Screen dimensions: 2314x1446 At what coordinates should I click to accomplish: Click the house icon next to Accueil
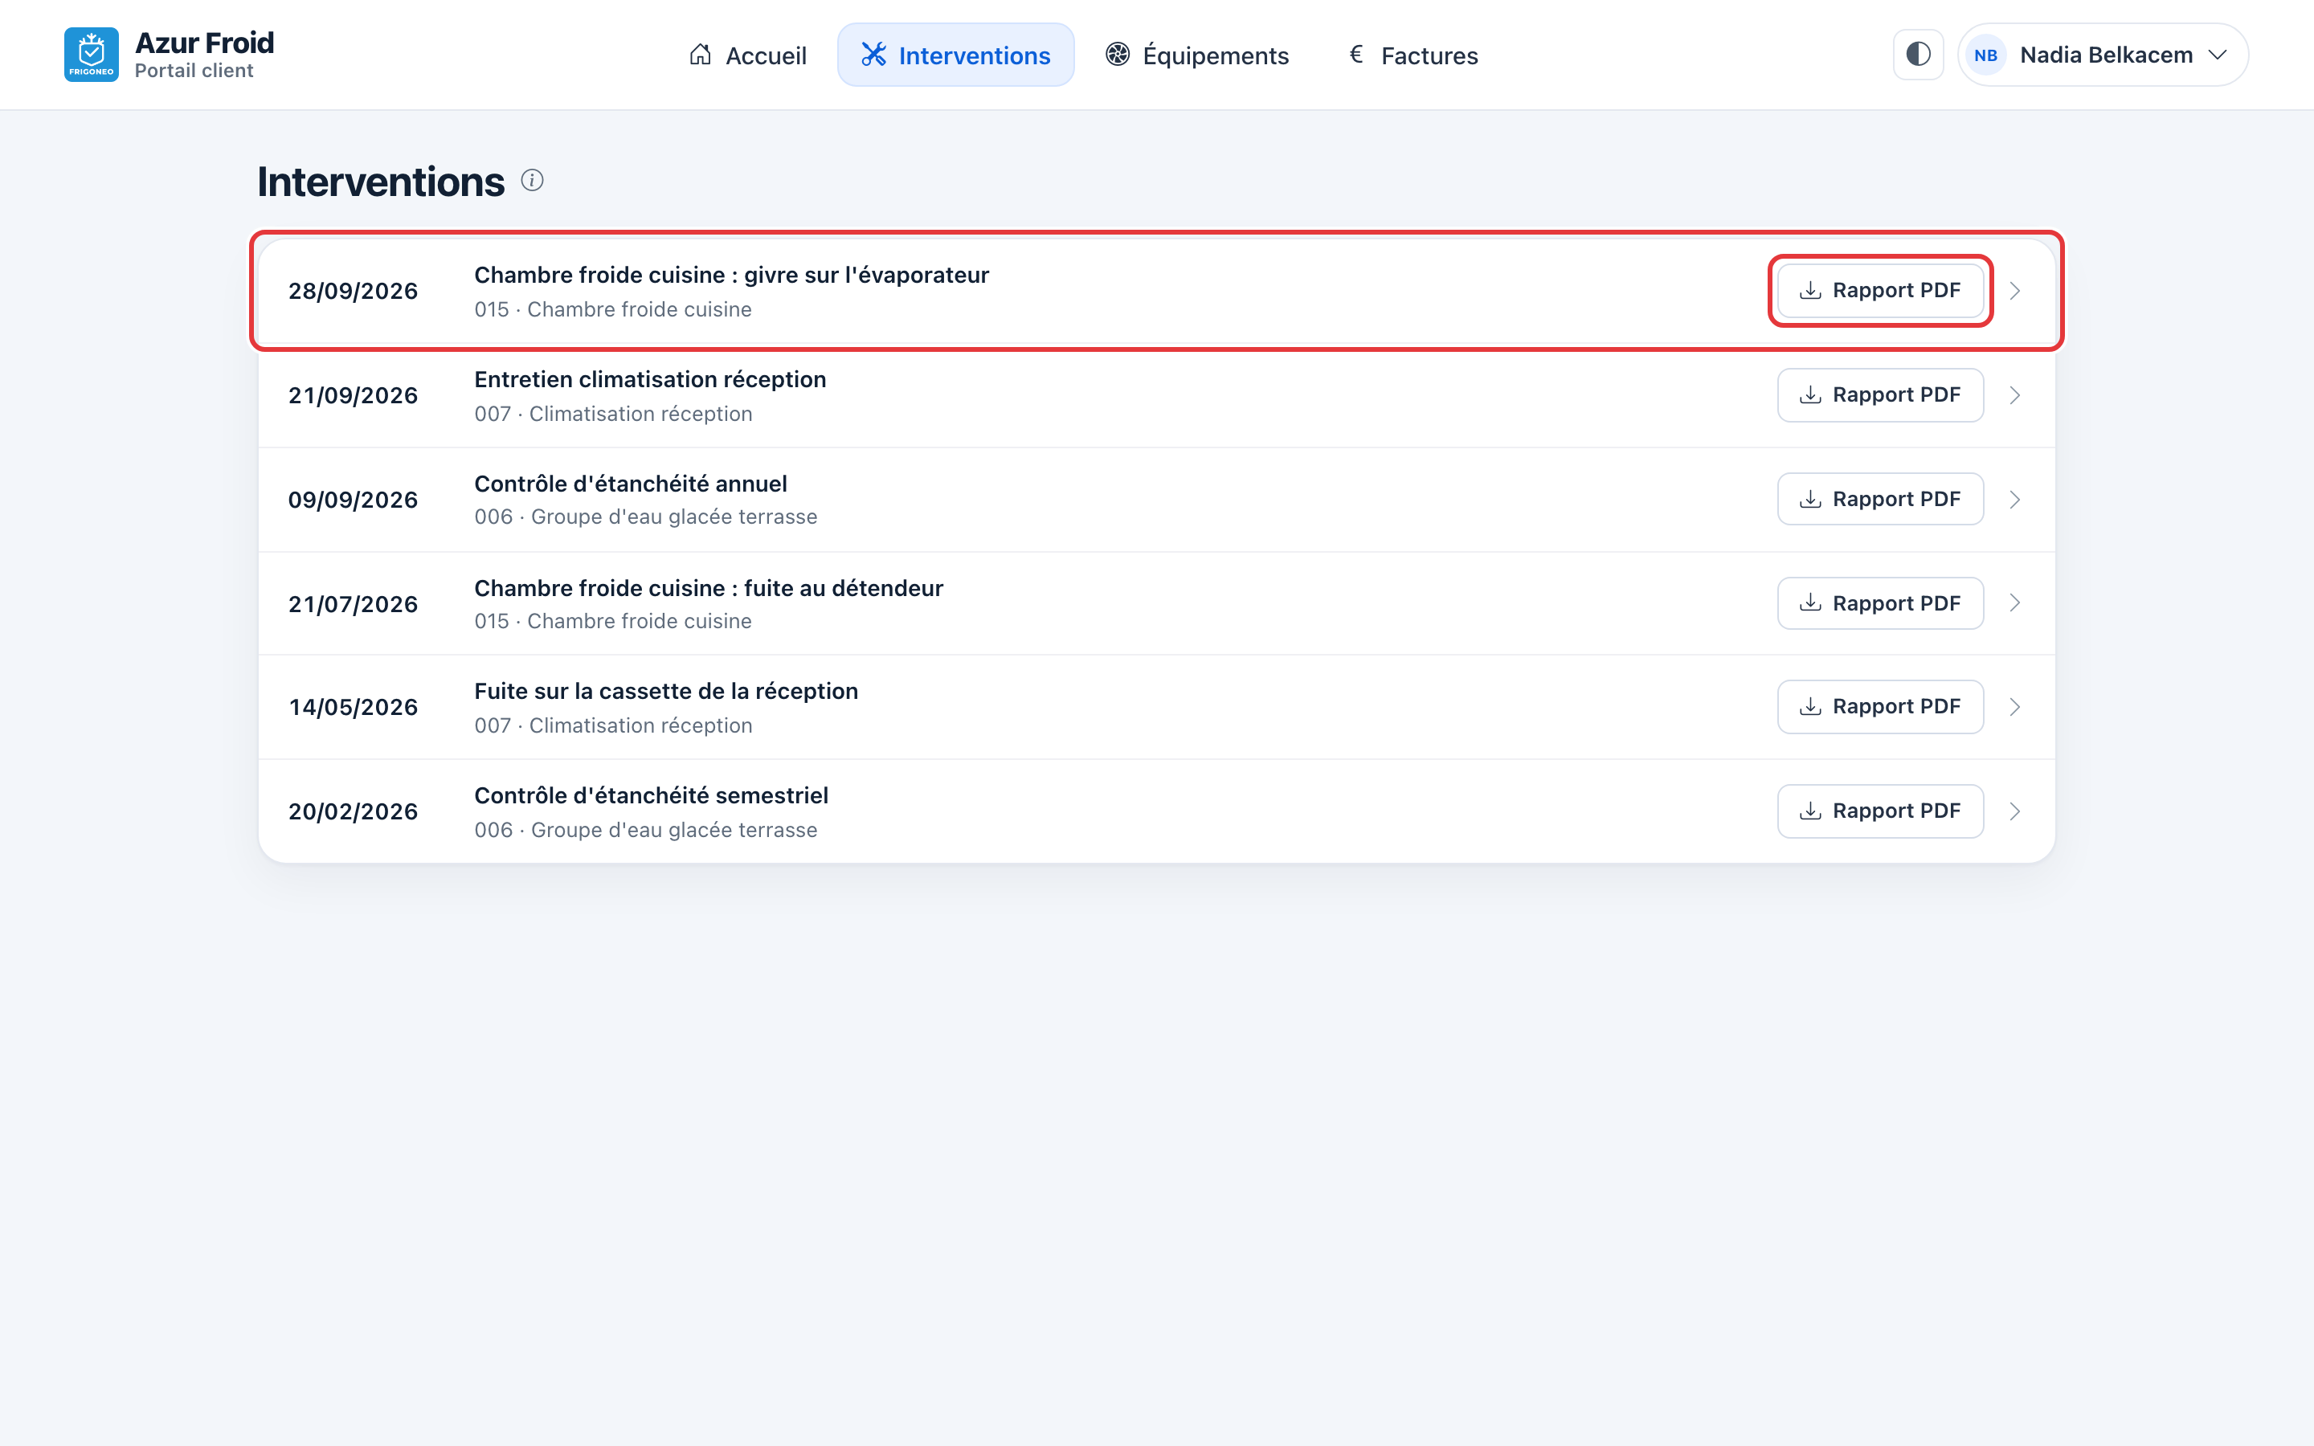700,55
